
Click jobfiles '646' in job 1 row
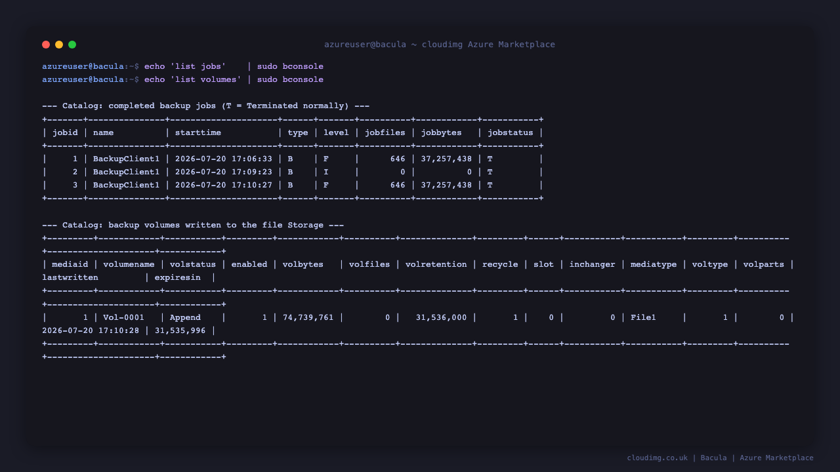click(x=398, y=159)
